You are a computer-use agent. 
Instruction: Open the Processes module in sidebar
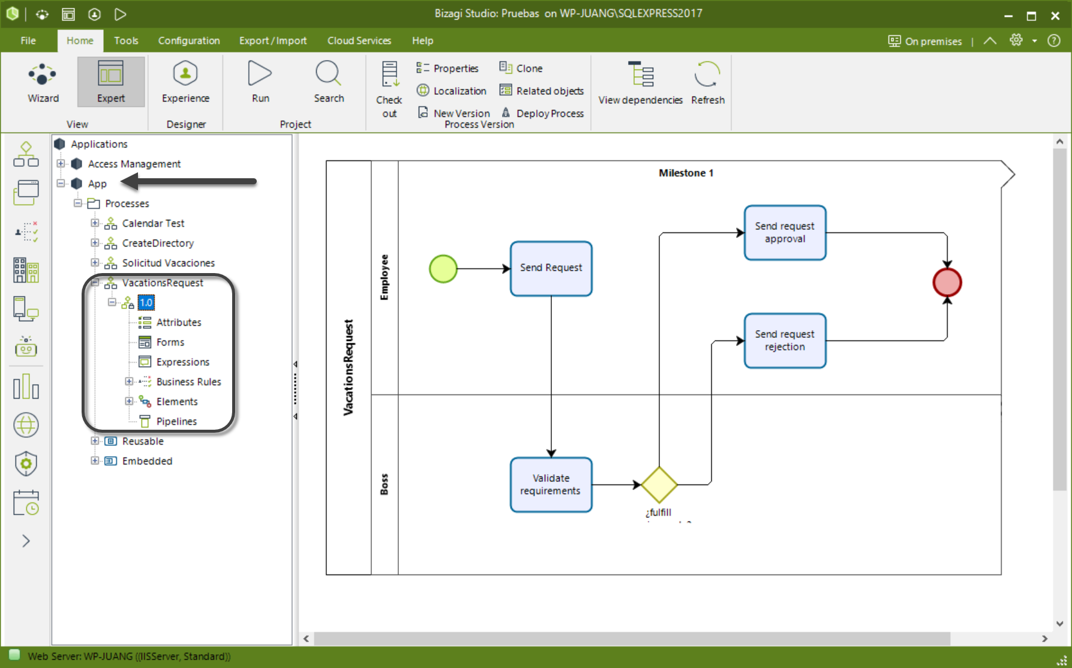pyautogui.click(x=26, y=154)
